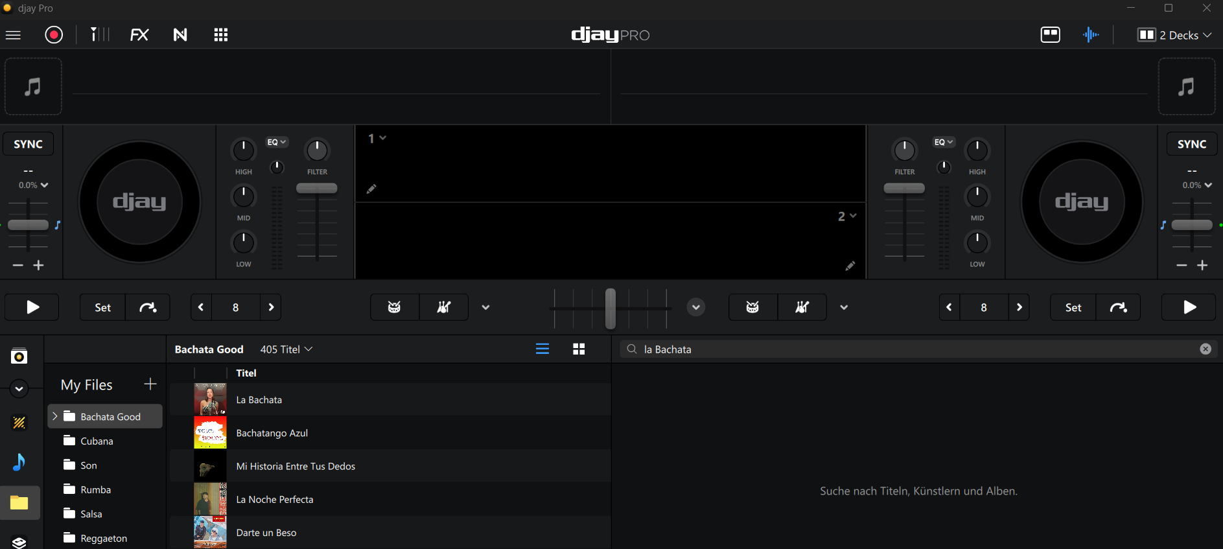Switch library to grid view
This screenshot has width=1223, height=549.
(x=579, y=349)
